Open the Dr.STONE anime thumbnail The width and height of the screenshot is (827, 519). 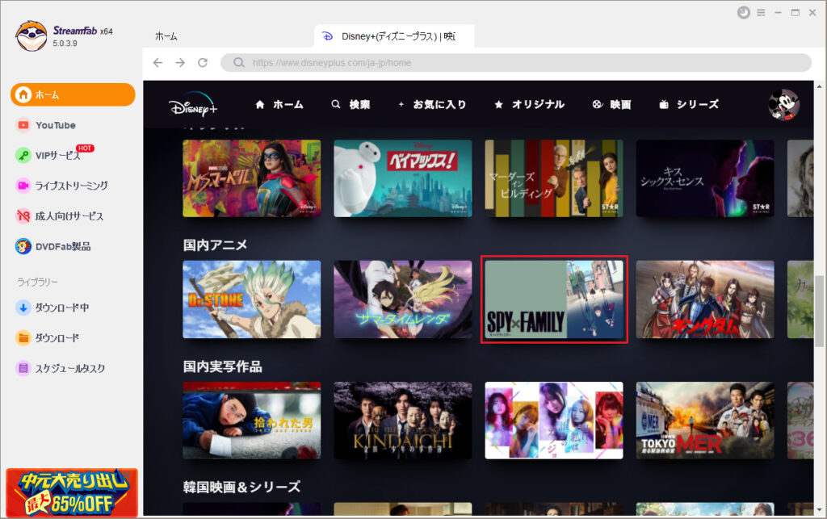252,299
